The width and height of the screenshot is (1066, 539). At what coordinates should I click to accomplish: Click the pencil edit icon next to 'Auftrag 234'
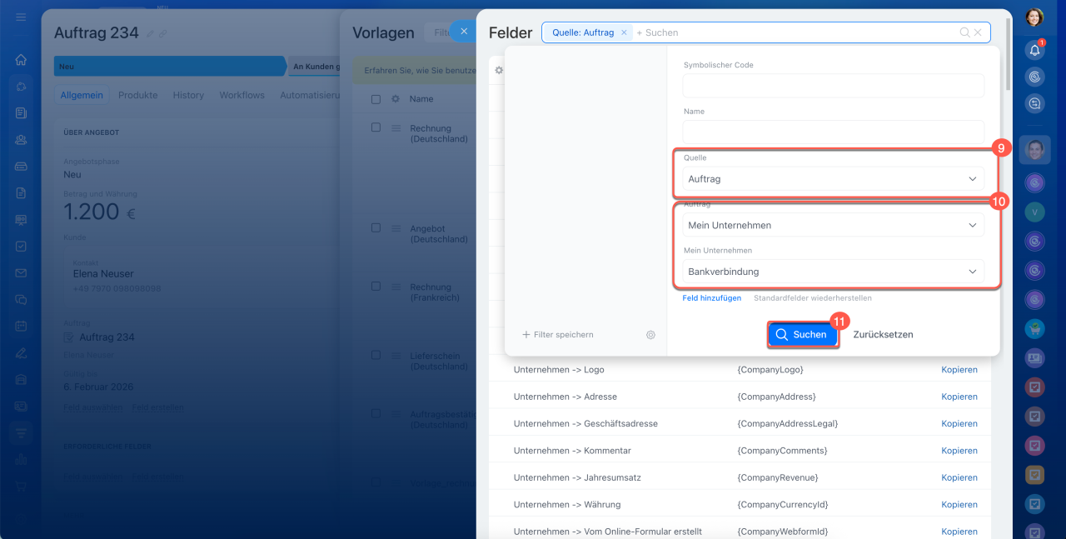point(150,33)
